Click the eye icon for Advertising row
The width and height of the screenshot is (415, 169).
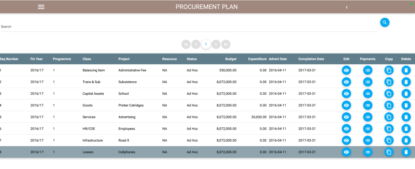pyautogui.click(x=346, y=117)
